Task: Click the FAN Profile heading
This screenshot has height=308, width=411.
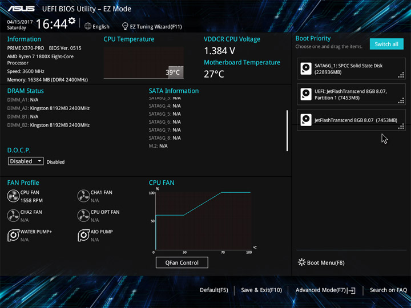Action: 23,183
